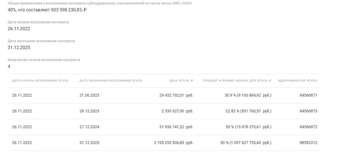Click the stage end date 31.12.2025 in table
The height and width of the screenshot is (154, 338).
89,143
